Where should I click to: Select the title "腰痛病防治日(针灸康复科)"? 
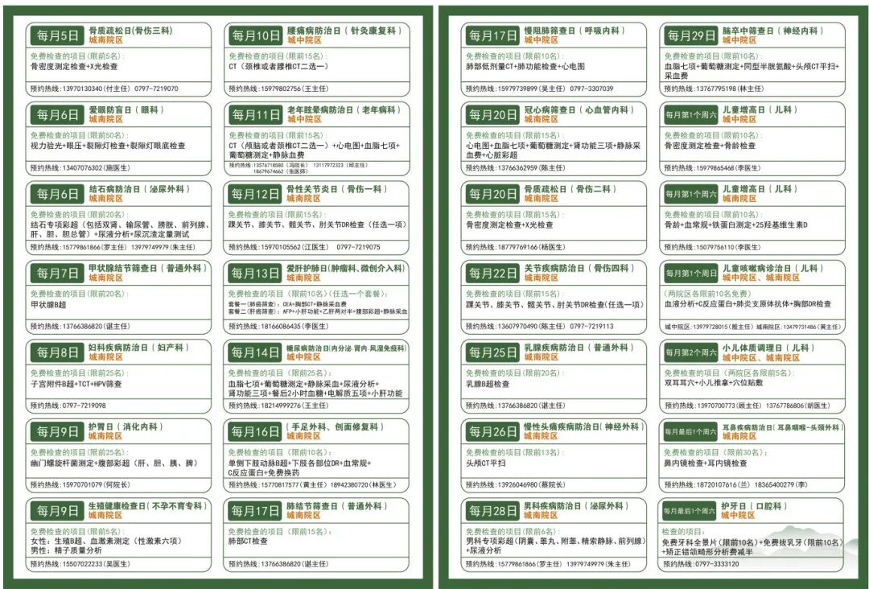point(344,31)
